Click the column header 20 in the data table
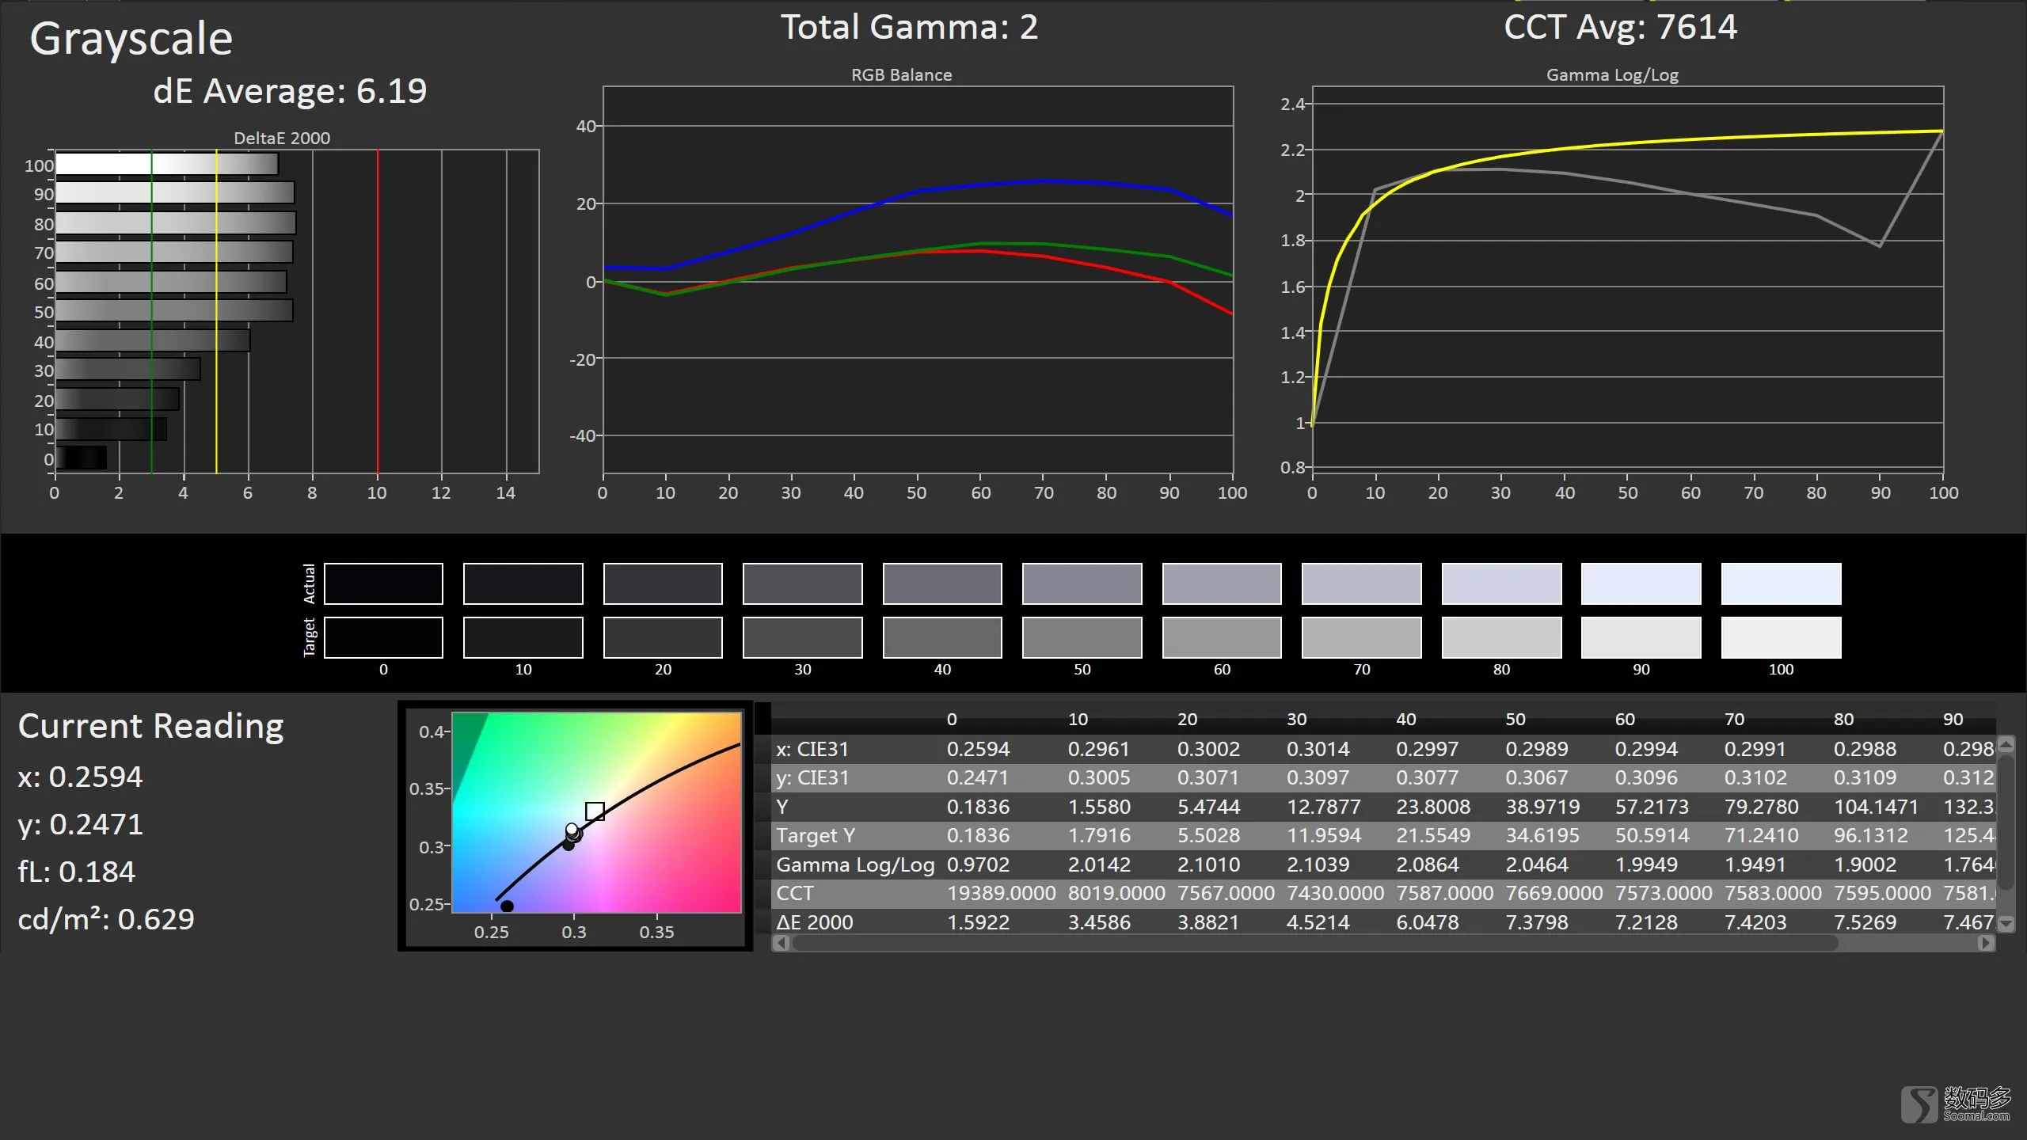 point(1187,719)
